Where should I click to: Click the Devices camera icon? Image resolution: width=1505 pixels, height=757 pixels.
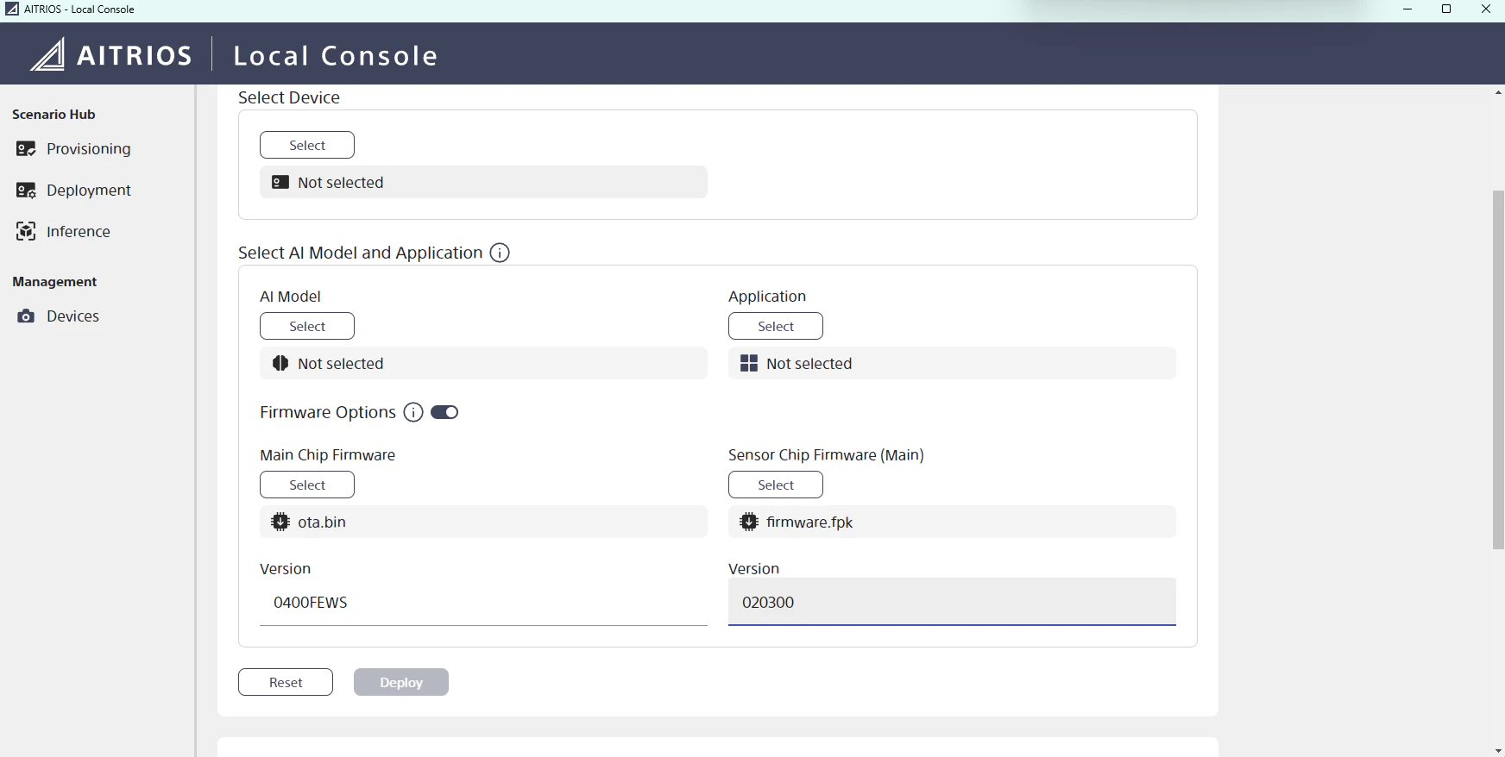[x=26, y=316]
